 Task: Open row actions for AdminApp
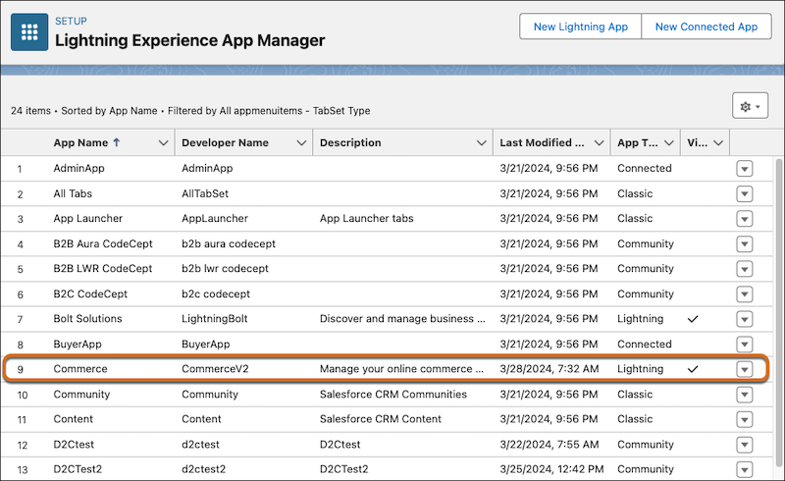click(745, 169)
